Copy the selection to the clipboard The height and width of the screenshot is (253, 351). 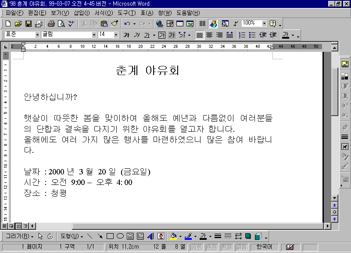pyautogui.click(x=94, y=24)
